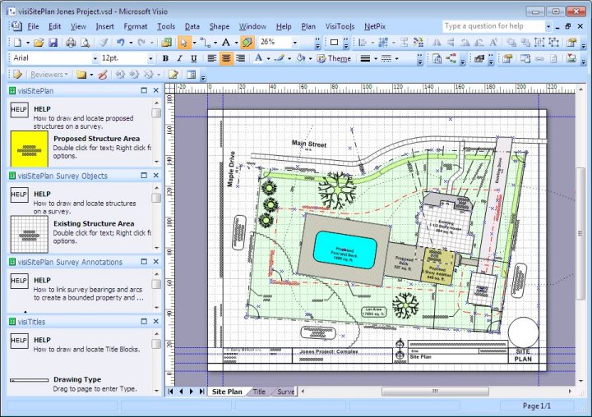Viewport: 592px width, 417px height.
Task: Open the Plan menu
Action: (308, 26)
